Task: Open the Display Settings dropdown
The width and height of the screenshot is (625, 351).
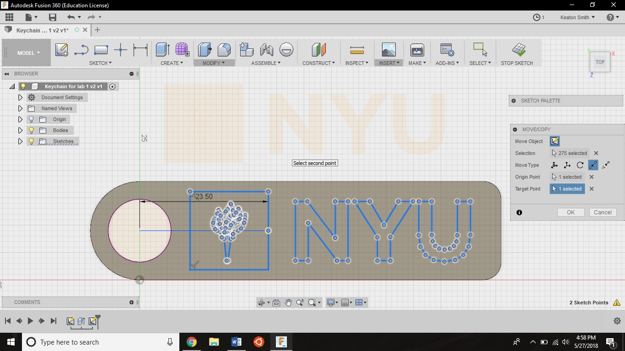Action: click(x=332, y=303)
